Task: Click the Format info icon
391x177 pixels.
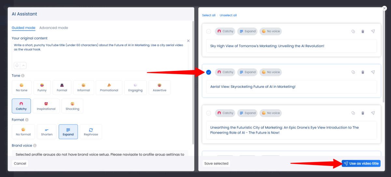Action: pos(27,120)
